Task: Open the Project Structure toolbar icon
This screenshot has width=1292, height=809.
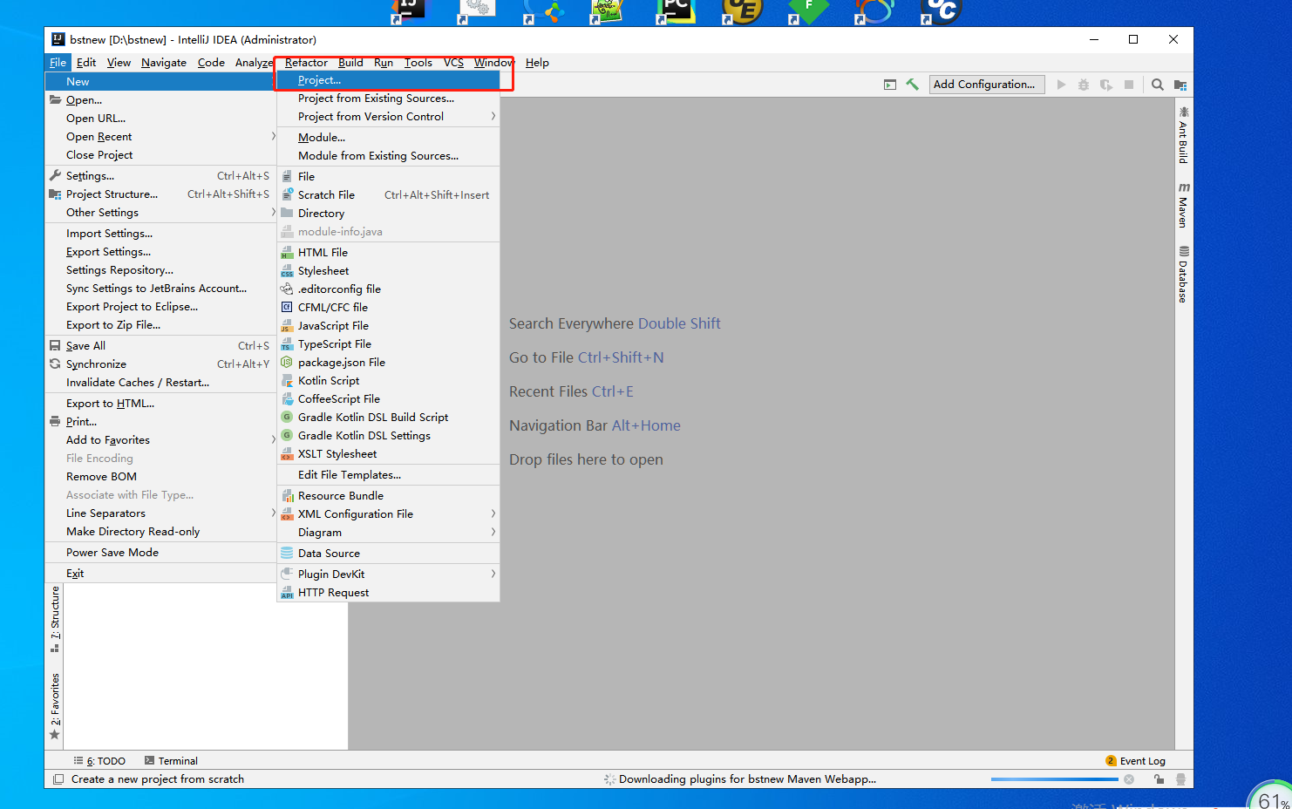Action: [1180, 85]
